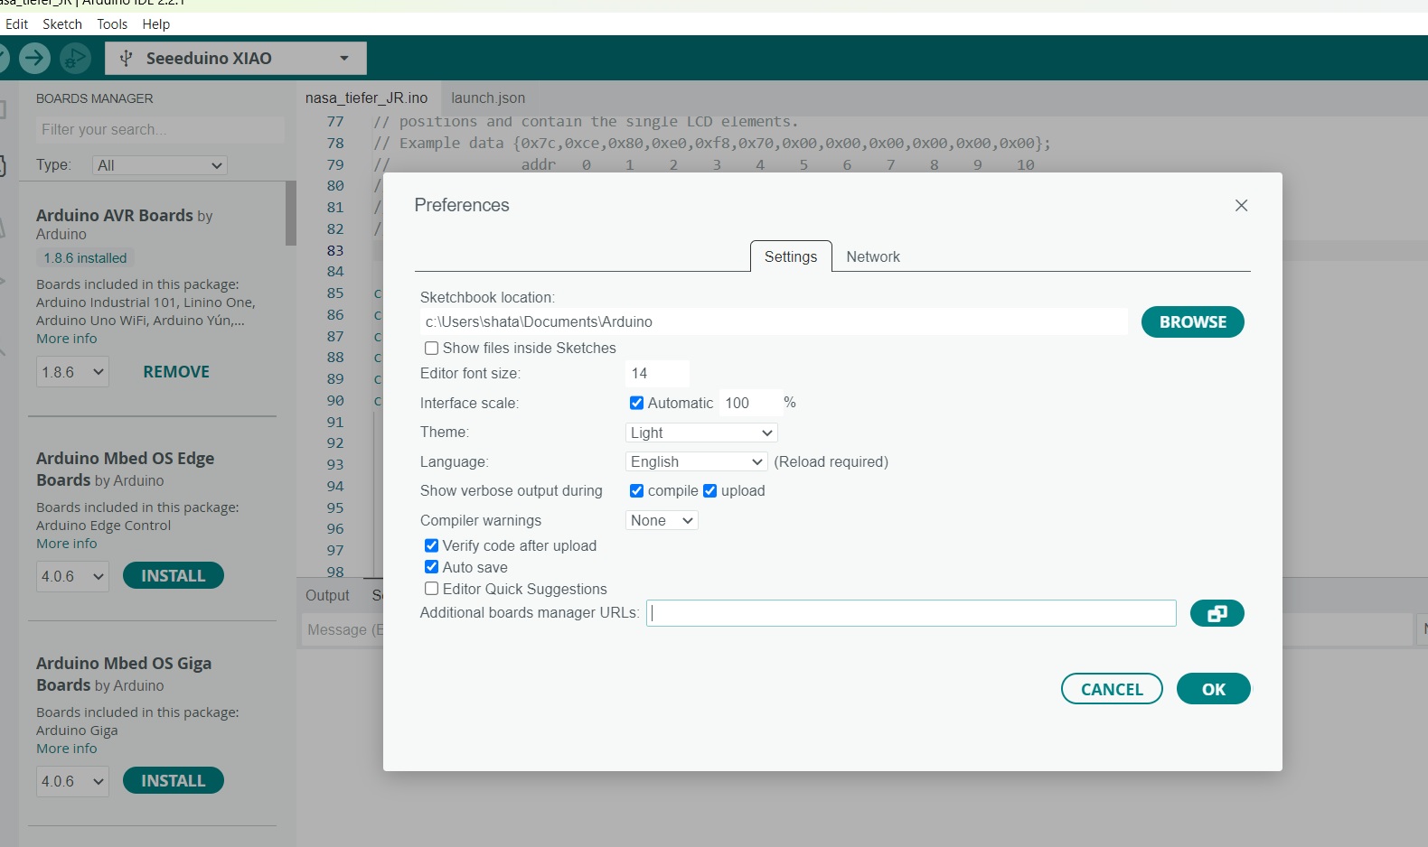The width and height of the screenshot is (1428, 847).
Task: Click the Interface scale percent field
Action: pos(750,403)
